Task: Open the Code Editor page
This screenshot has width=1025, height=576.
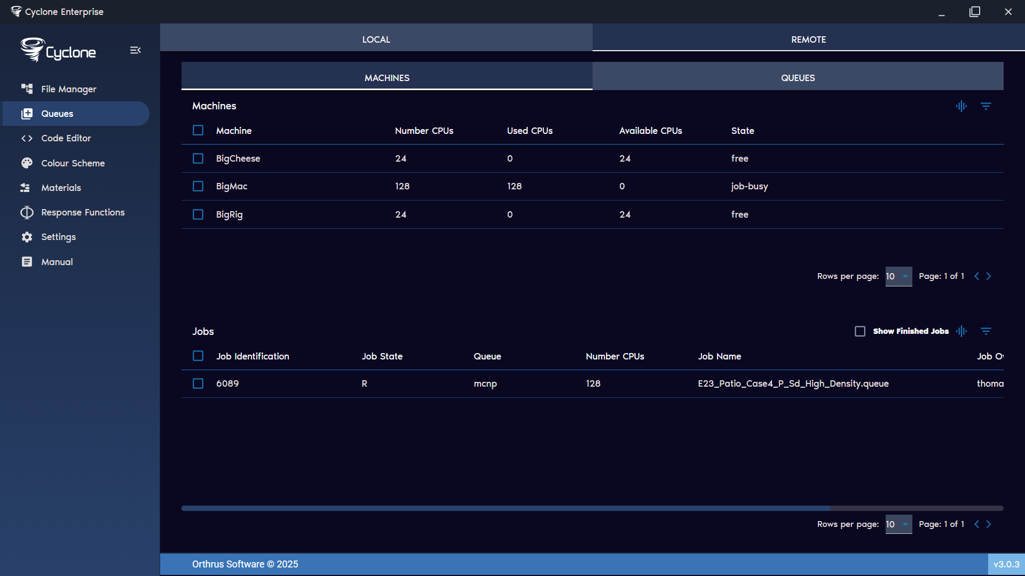Action: (x=66, y=138)
